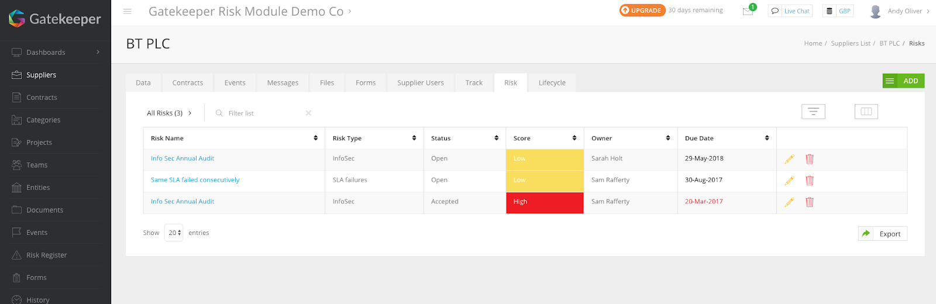Change the Show 20 entries dropdown
Screen dimensions: 936x304
[174, 233]
